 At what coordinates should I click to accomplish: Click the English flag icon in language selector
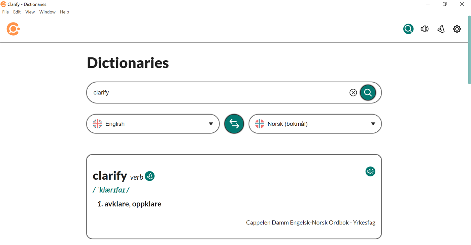pyautogui.click(x=97, y=124)
